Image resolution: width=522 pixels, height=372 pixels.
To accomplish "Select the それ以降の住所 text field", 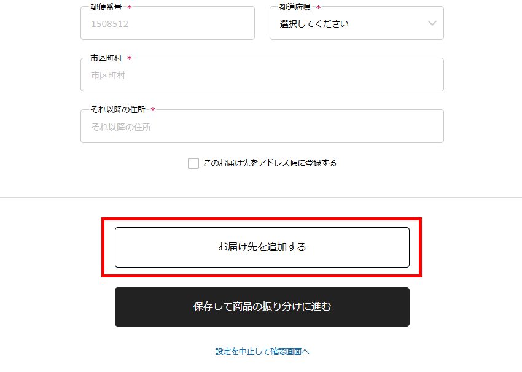I will tap(262, 126).
